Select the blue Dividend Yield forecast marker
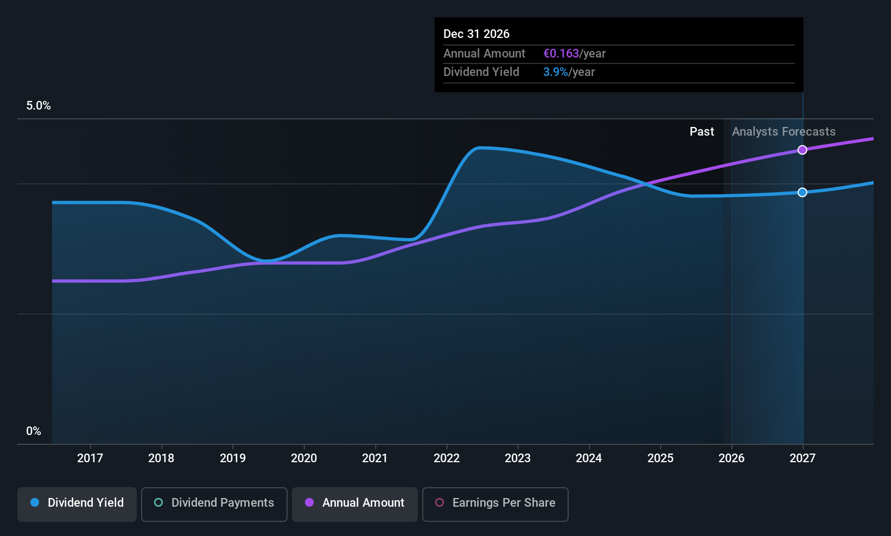The width and height of the screenshot is (891, 536). pyautogui.click(x=803, y=192)
